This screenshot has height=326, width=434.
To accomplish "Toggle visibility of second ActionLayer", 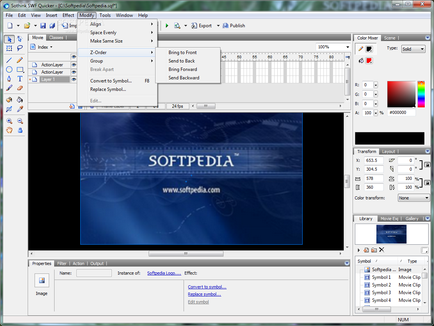I will [74, 72].
